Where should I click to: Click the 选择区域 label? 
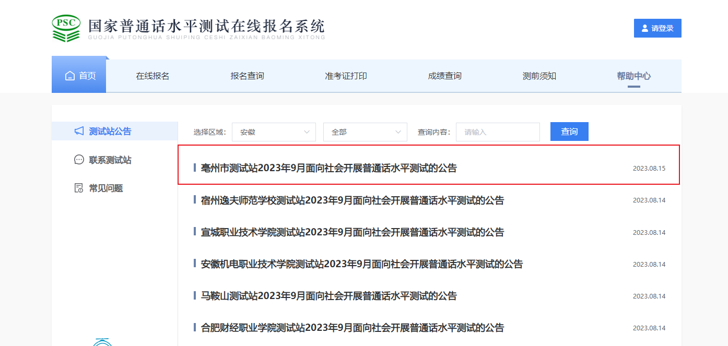(x=209, y=132)
